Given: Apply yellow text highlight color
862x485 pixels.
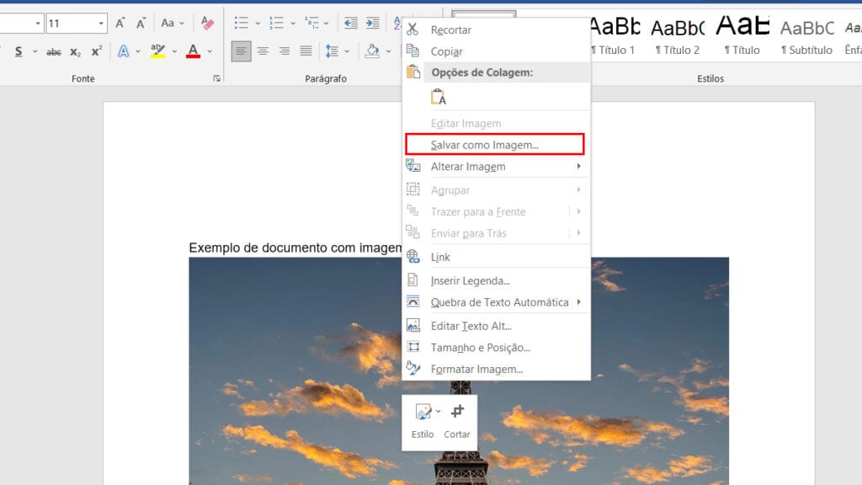Looking at the screenshot, I should (x=157, y=51).
